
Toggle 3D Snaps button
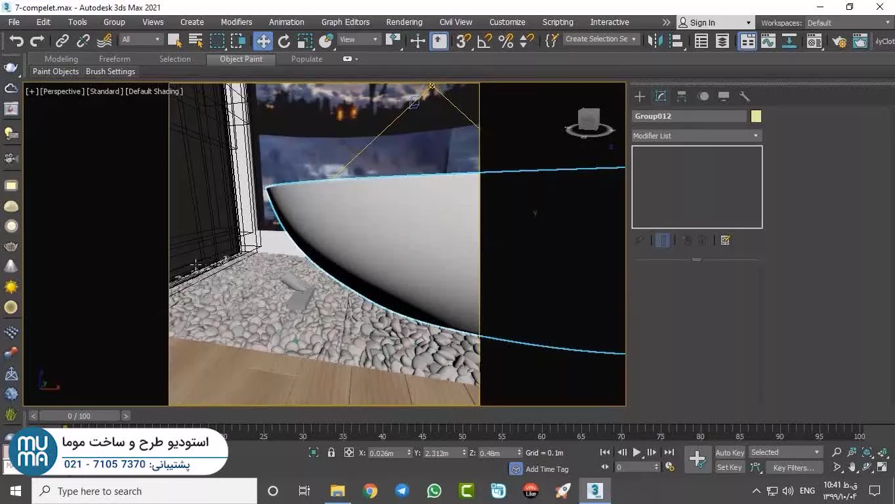click(463, 41)
